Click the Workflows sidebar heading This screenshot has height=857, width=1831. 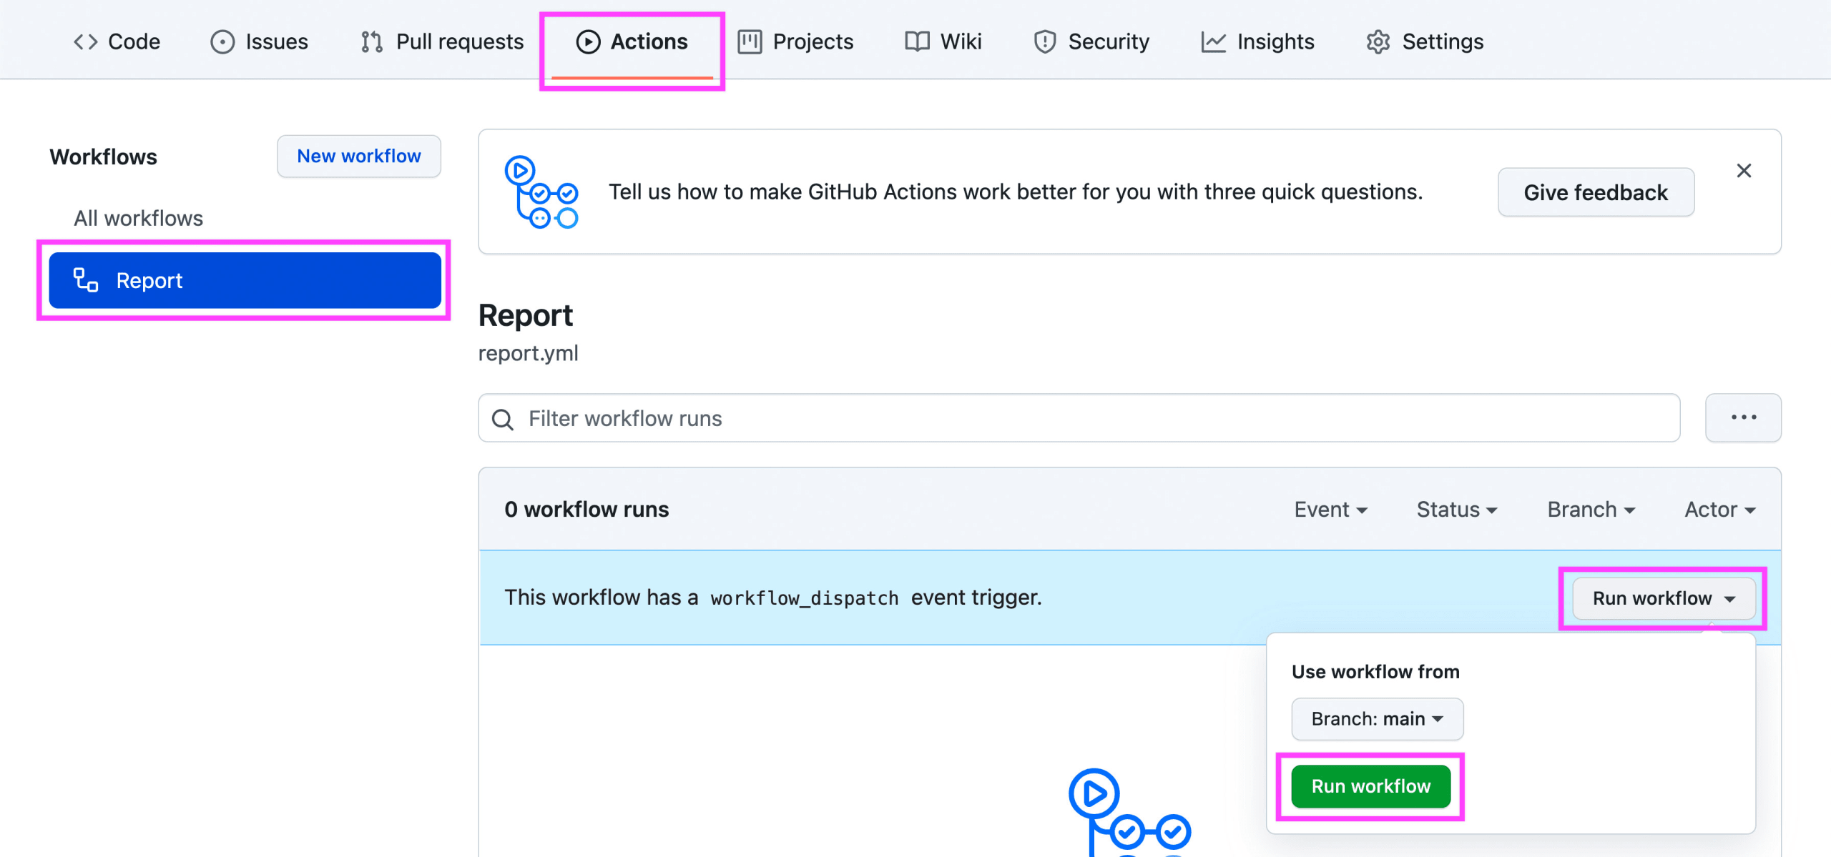(103, 157)
